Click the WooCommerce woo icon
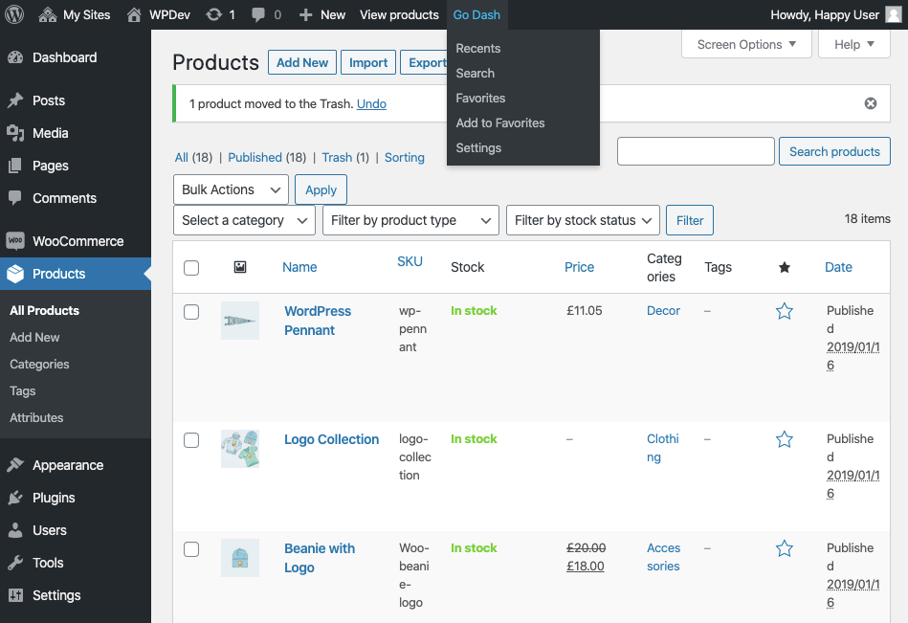 (15, 241)
